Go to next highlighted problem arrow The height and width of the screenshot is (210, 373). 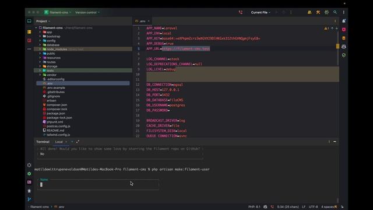[337, 29]
